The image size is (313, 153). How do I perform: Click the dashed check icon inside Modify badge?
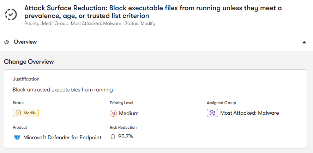(18, 113)
